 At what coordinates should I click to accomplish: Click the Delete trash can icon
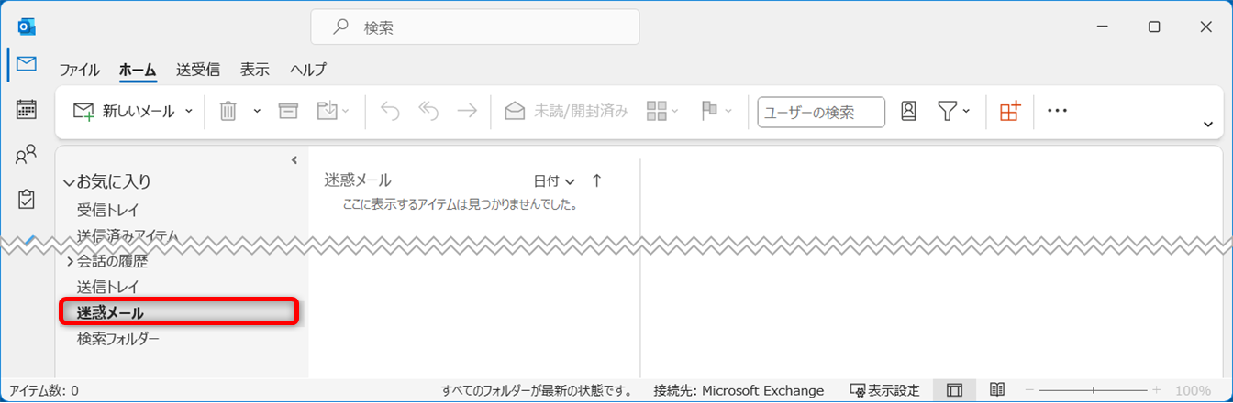[x=228, y=111]
